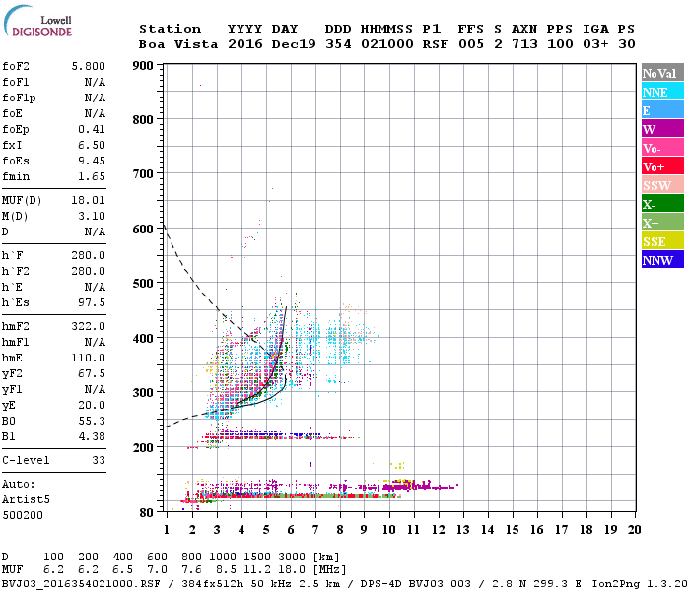
Task: Select the X+ light green swatch
Action: click(662, 222)
